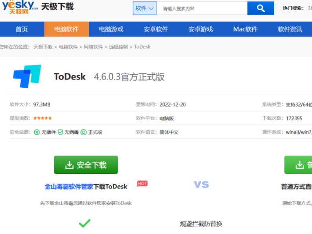Click the ToDesk breadcrumb text
Image resolution: width=312 pixels, height=234 pixels.
(142, 47)
